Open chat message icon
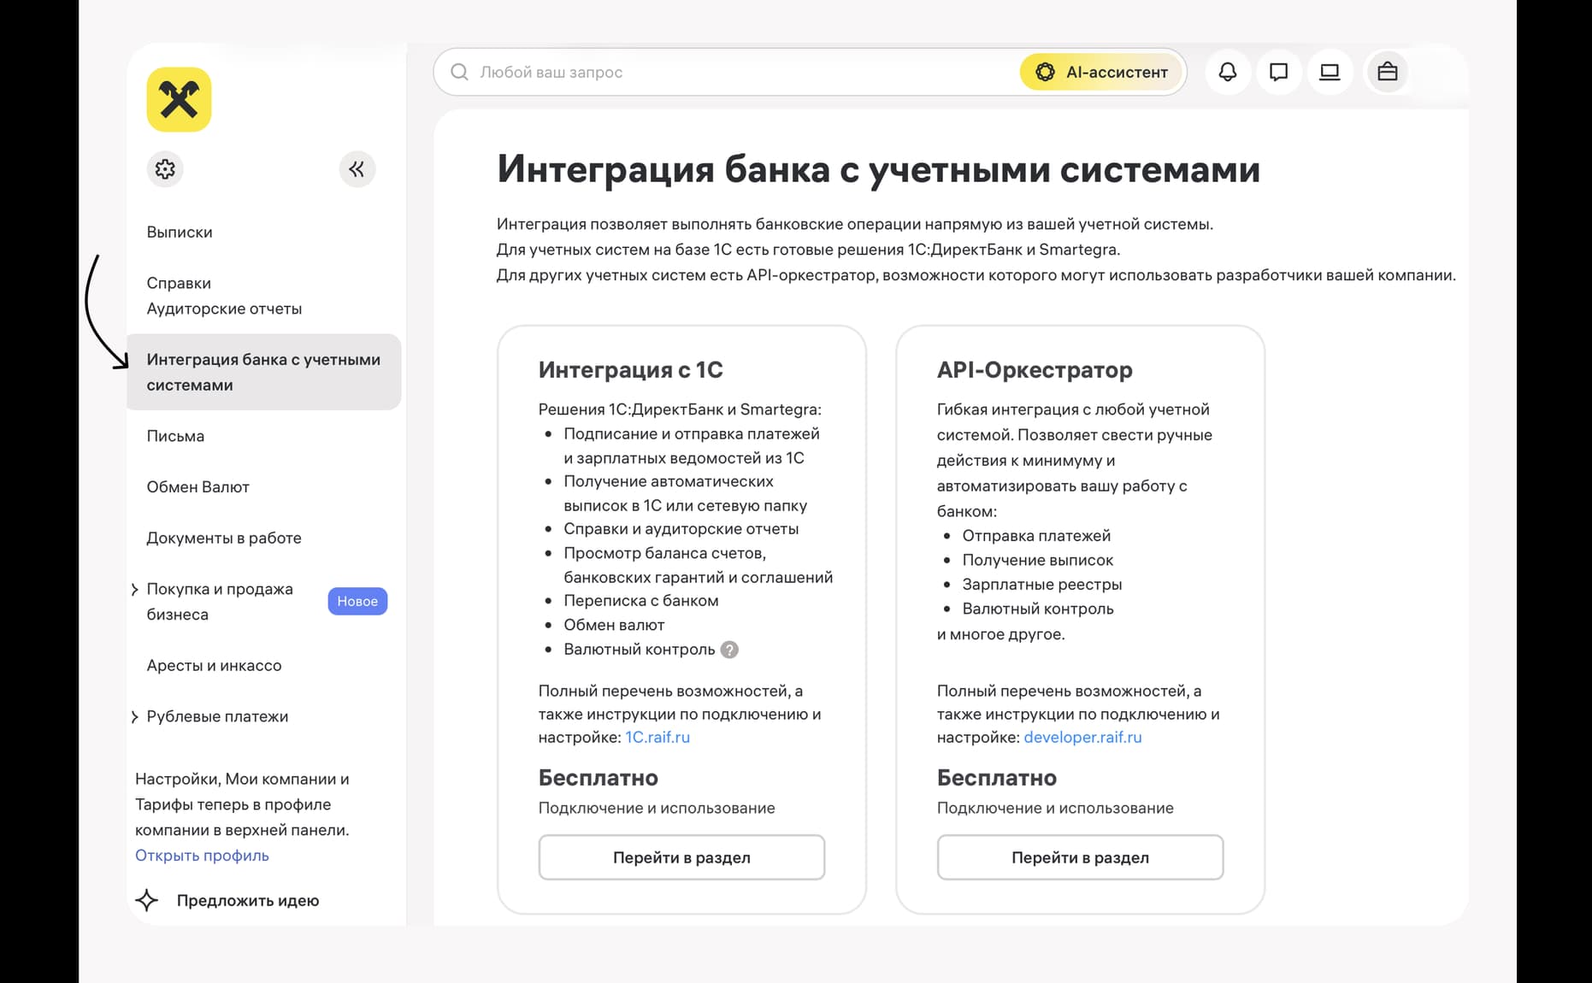 (x=1278, y=72)
